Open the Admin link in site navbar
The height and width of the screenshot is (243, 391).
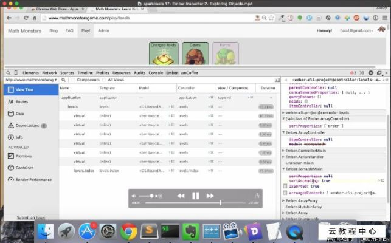click(x=103, y=30)
